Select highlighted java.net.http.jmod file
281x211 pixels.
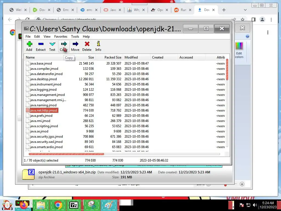pyautogui.click(x=43, y=110)
